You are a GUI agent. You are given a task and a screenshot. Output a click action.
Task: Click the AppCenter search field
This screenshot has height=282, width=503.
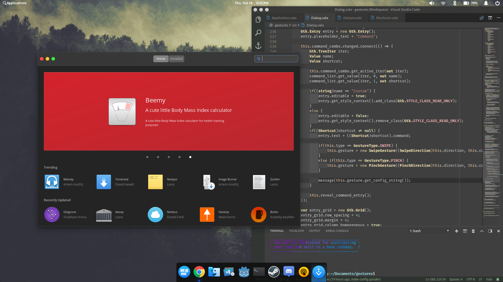276,59
